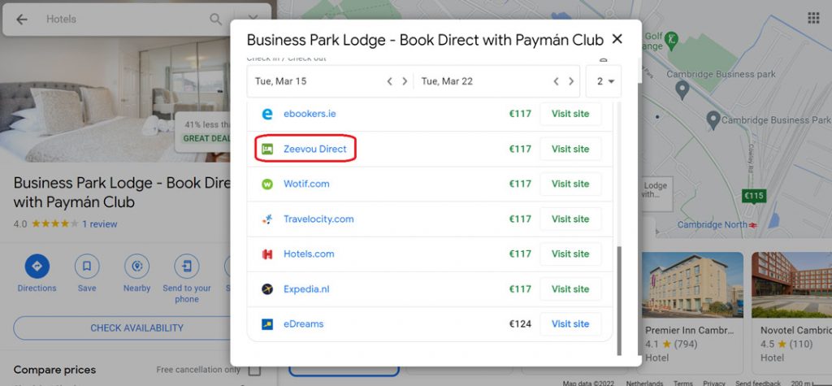832x386 pixels.
Task: Click Visit site for eDreams
Action: click(x=570, y=324)
